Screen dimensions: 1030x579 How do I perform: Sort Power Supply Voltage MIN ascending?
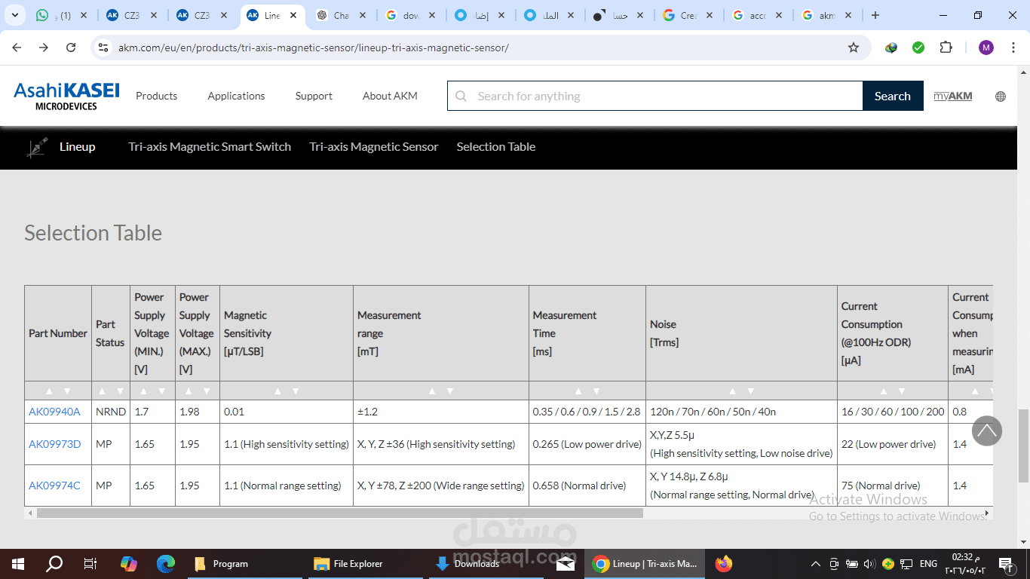(x=143, y=391)
